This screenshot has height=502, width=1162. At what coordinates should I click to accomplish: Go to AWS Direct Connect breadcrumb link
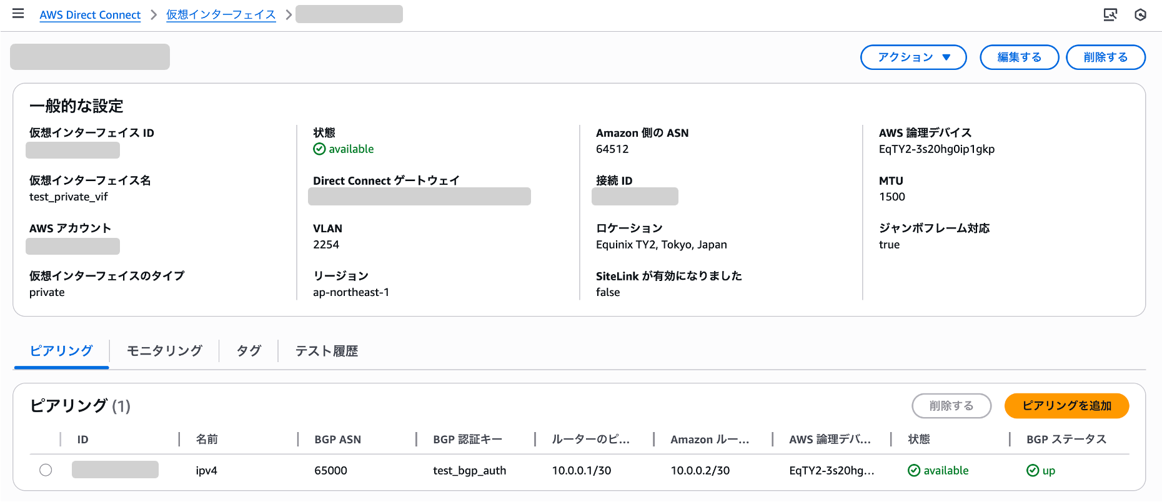[x=90, y=14]
